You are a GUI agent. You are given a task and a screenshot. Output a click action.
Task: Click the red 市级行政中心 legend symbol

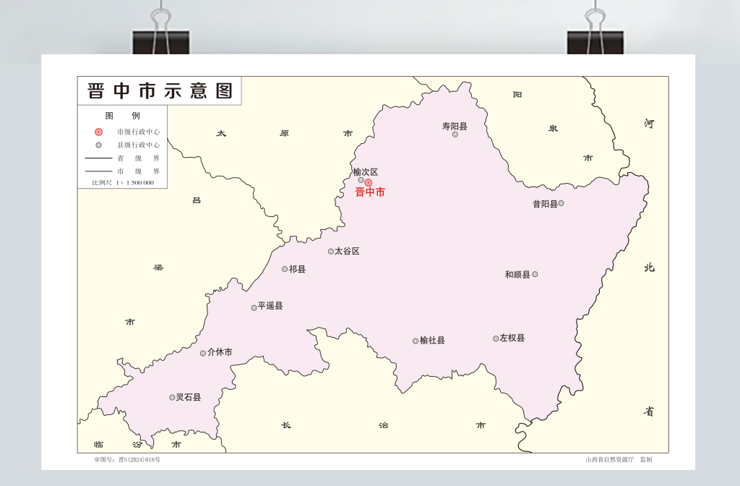[x=98, y=132]
